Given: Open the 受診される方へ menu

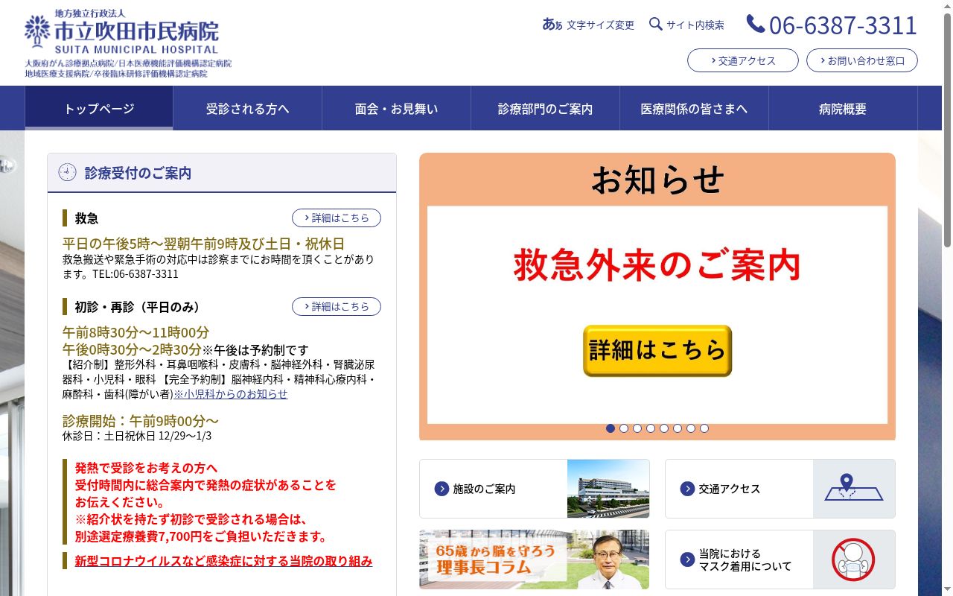Looking at the screenshot, I should [x=248, y=108].
